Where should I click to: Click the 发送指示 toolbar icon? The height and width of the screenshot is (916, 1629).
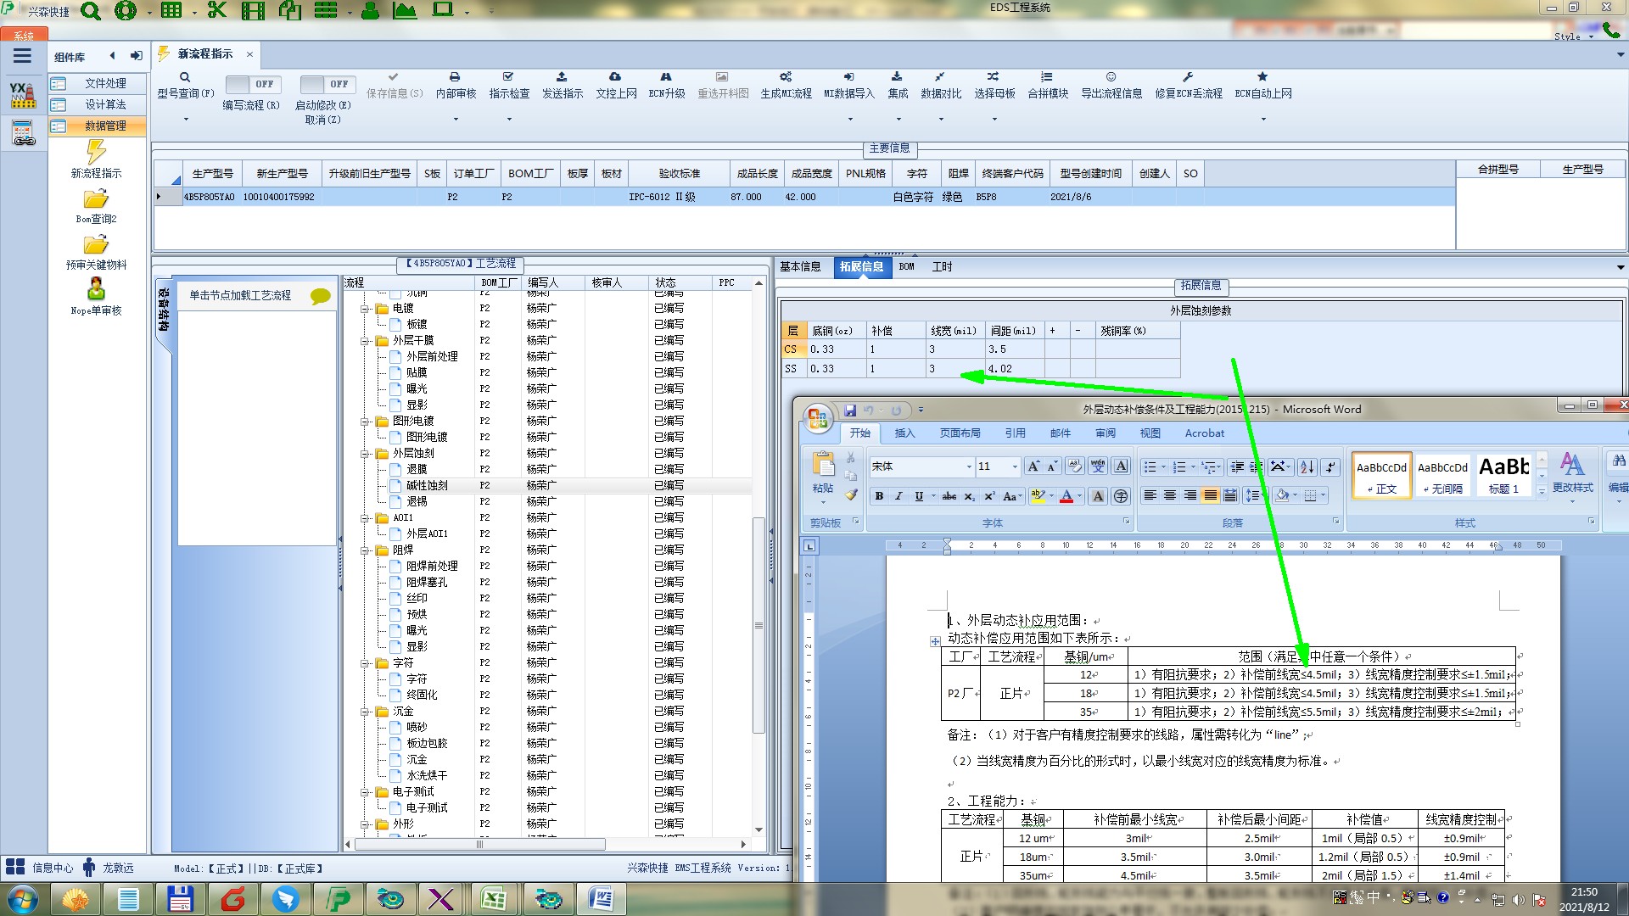tap(562, 77)
